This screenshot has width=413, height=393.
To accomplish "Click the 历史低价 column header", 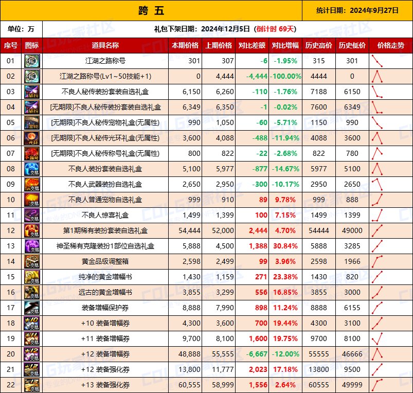I will coord(352,46).
